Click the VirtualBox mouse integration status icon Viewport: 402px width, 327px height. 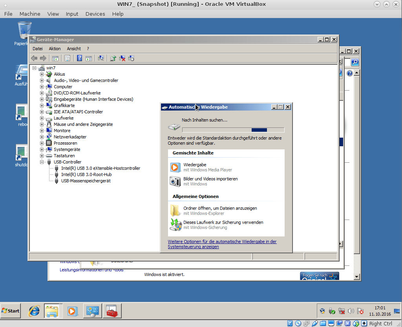coord(356,323)
